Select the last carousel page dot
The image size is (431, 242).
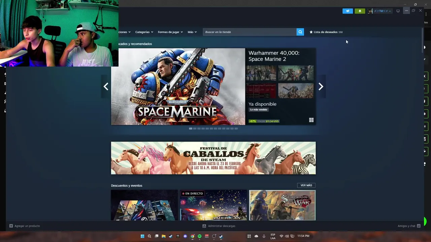(236, 128)
